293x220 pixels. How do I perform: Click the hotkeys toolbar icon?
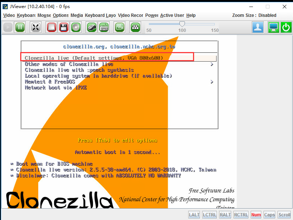point(135,27)
